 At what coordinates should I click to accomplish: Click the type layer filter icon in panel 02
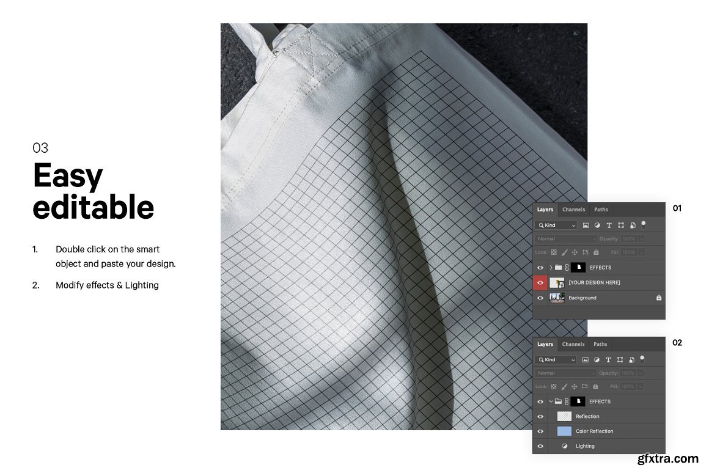[x=609, y=360]
